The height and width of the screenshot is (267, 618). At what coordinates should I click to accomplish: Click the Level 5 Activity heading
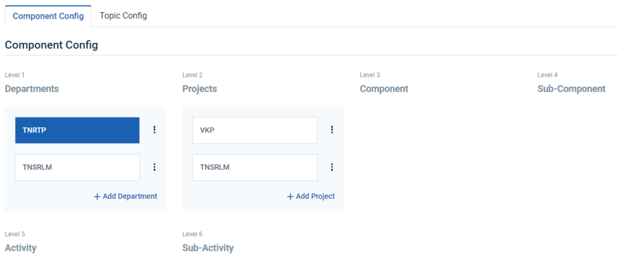pos(21,248)
